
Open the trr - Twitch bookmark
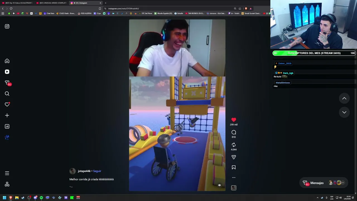coord(234,13)
